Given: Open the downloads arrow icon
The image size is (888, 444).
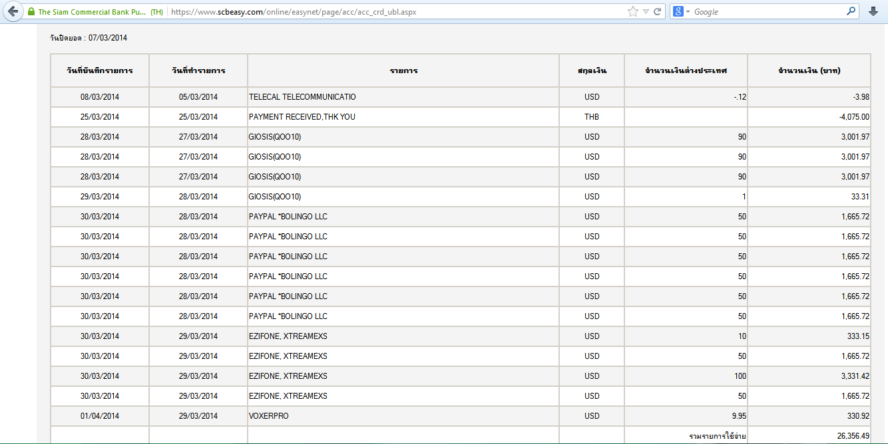Looking at the screenshot, I should point(873,12).
